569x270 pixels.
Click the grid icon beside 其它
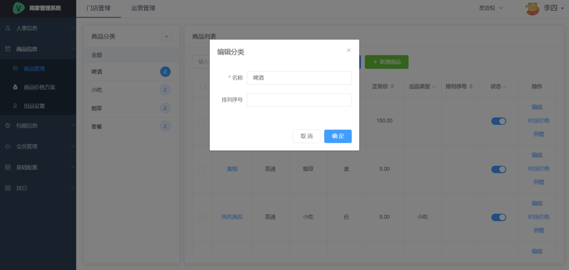pyautogui.click(x=8, y=188)
